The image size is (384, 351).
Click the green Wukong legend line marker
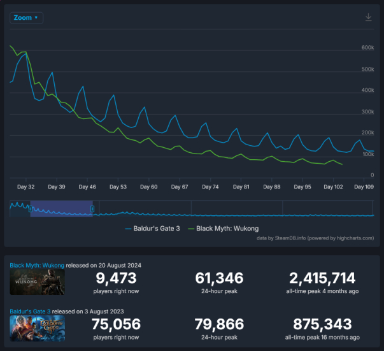tap(191, 229)
